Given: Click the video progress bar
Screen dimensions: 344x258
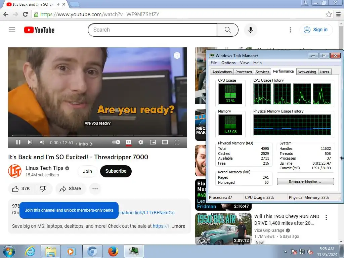Looking at the screenshot, I should pos(97,135).
